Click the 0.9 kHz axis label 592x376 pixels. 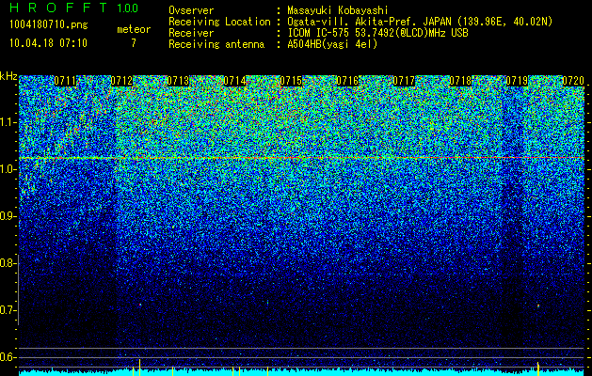8,216
